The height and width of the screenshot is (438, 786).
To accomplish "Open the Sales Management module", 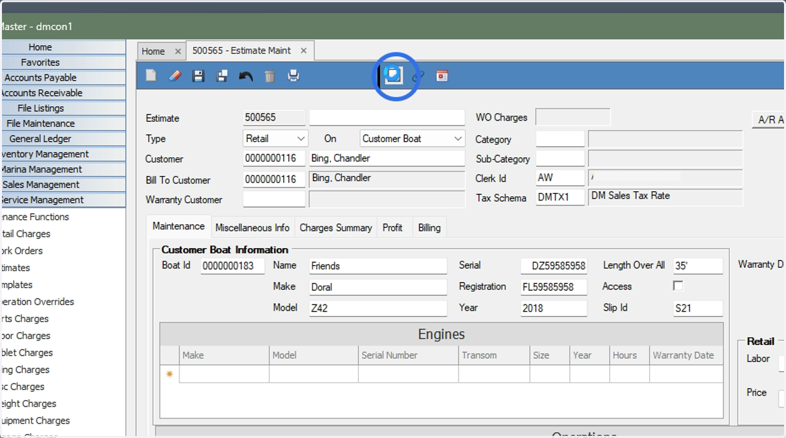I will 63,185.
